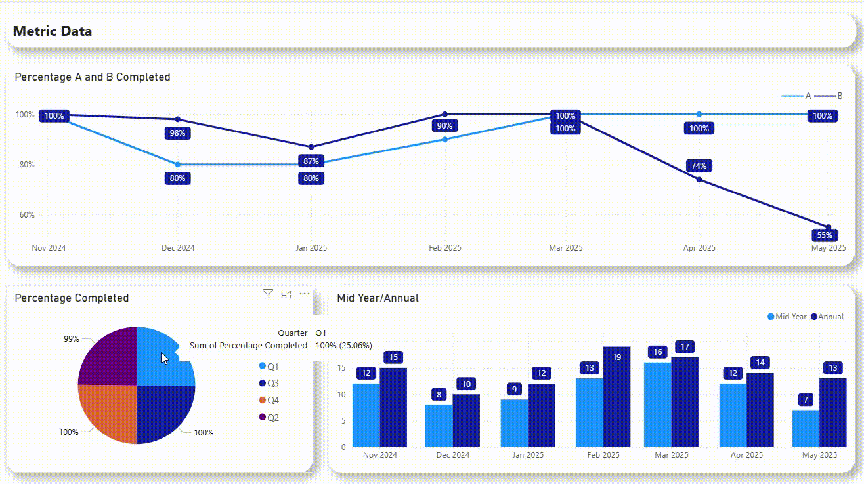Click the Feb 2025 label on line chart axis
Screen dimensions: 864x484
[x=445, y=248]
